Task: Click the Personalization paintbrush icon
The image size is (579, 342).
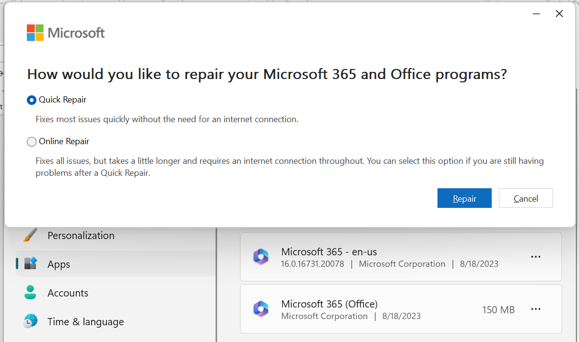Action: tap(30, 235)
